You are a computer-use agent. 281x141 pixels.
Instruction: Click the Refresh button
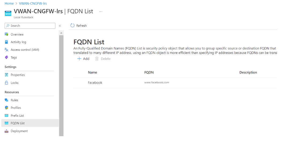click(79, 26)
